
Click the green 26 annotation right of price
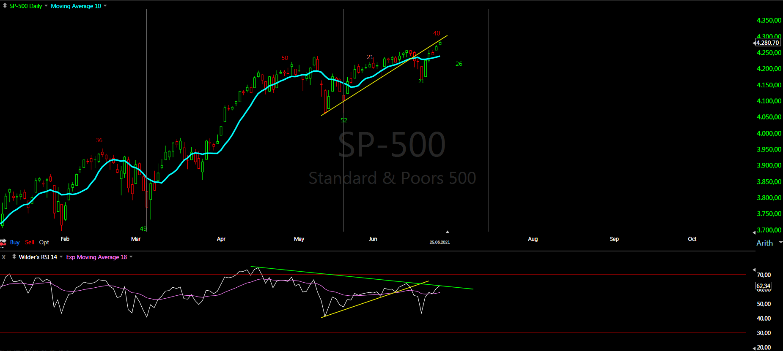pos(459,64)
